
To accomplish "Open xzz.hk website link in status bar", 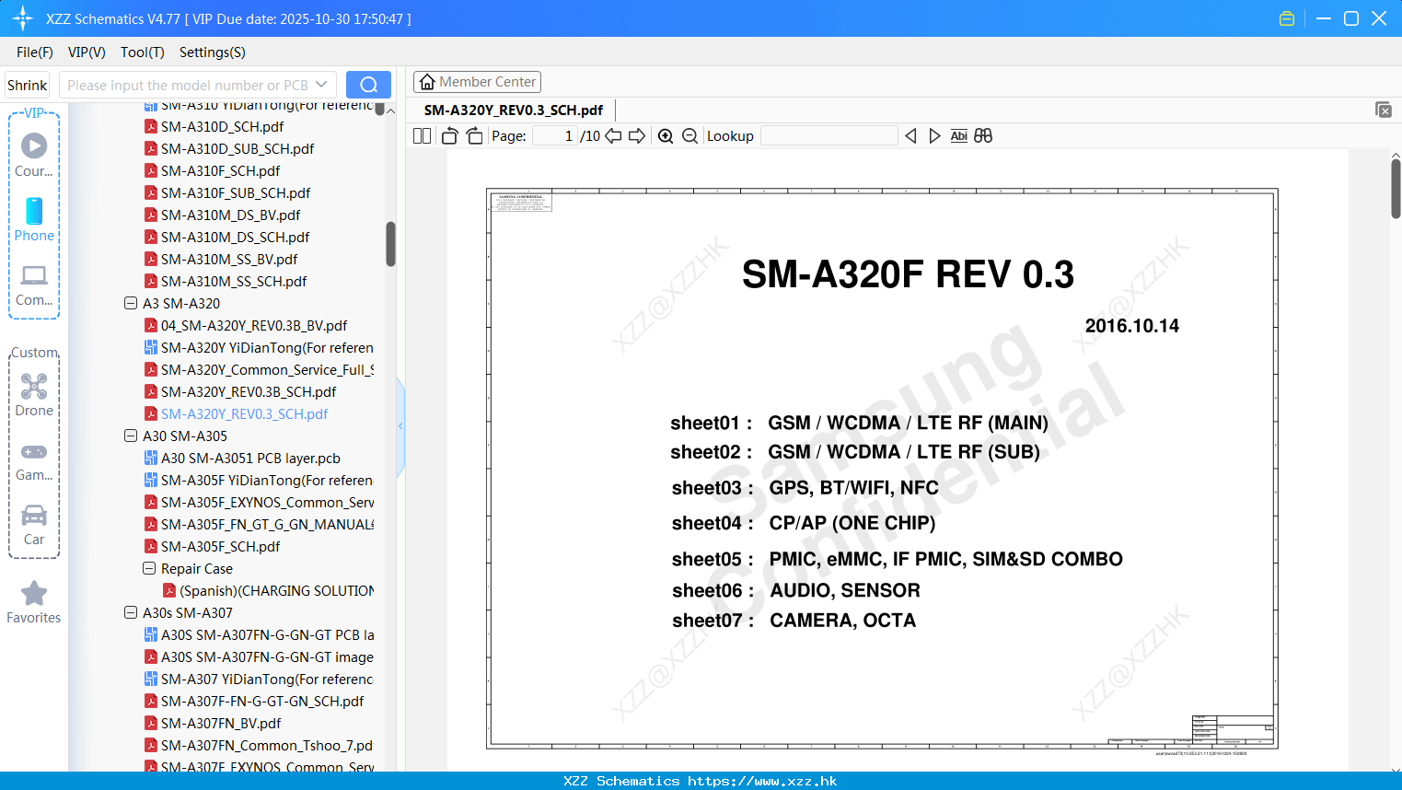I will [762, 781].
